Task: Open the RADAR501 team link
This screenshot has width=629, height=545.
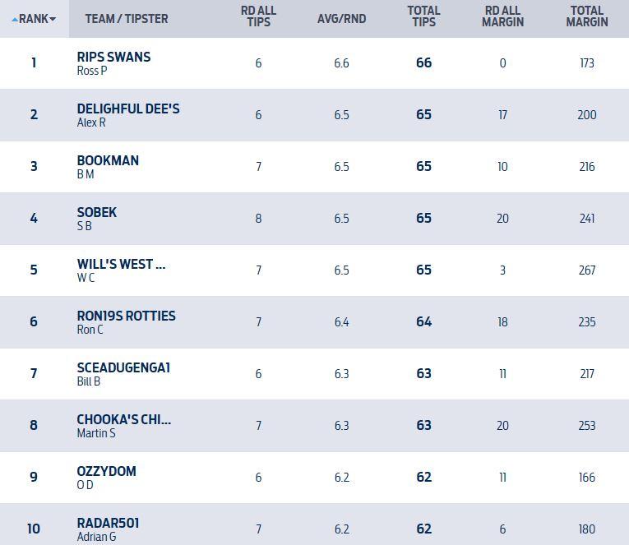Action: tap(108, 523)
